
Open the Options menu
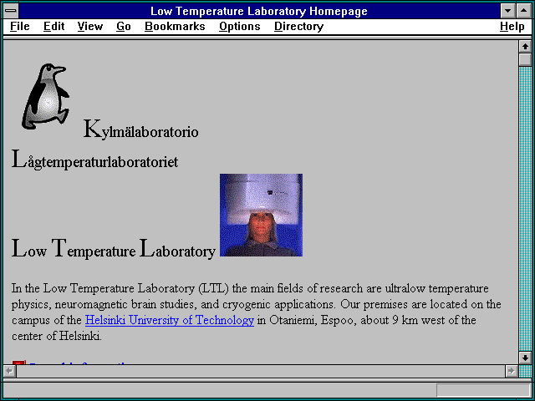(x=240, y=26)
